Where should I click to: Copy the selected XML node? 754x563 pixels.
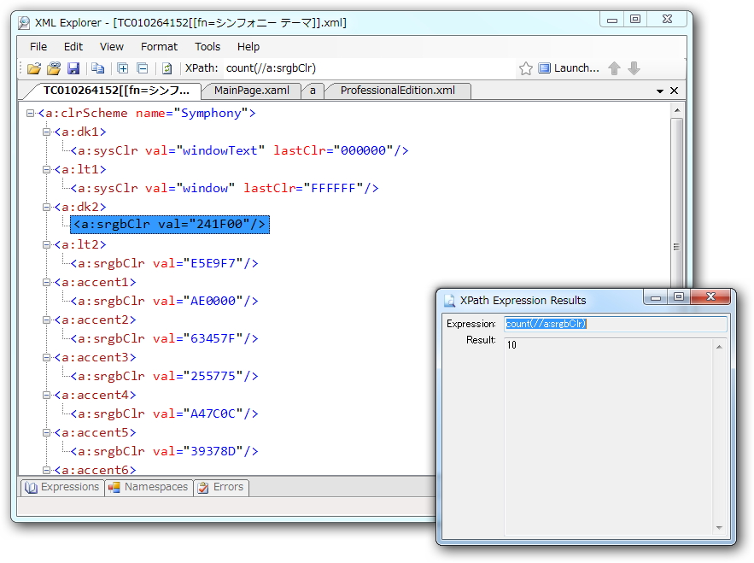pos(98,67)
